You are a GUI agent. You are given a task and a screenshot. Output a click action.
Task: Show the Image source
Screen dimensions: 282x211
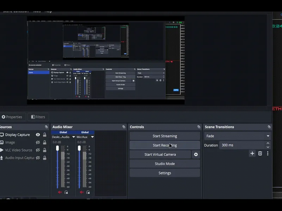pos(38,142)
